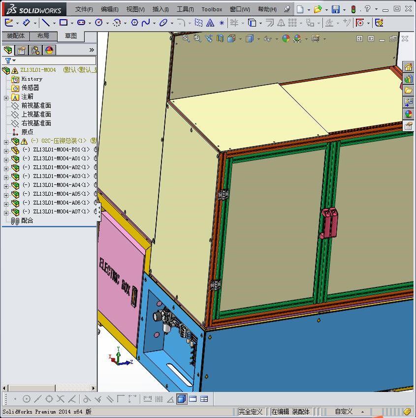Expand the ZL13L01-M004-A03<1> node

click(6, 178)
